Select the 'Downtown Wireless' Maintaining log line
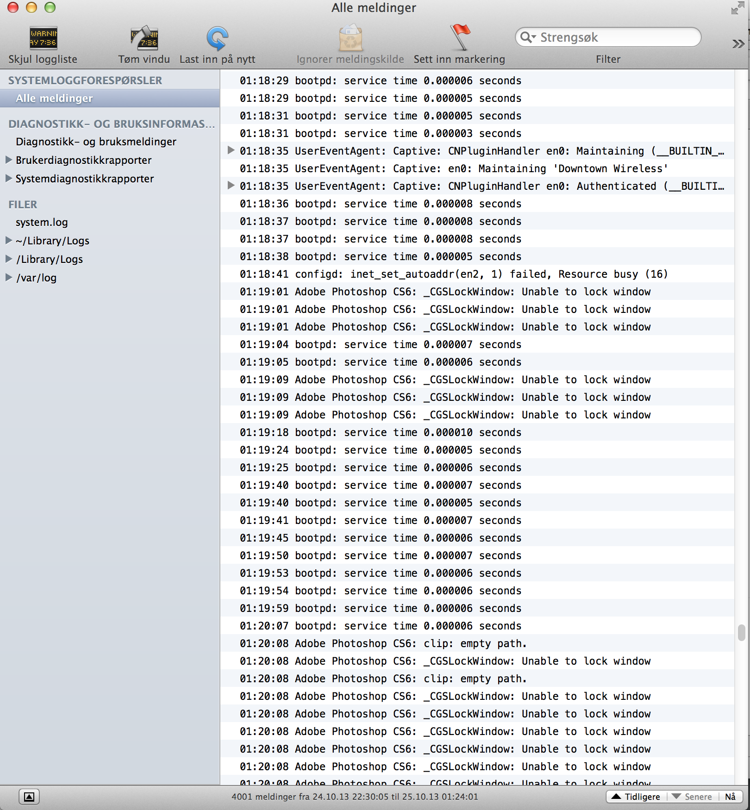This screenshot has width=750, height=810. pos(477,168)
